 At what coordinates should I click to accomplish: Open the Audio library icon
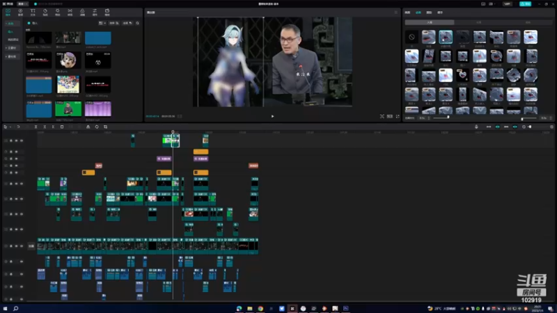(x=20, y=13)
